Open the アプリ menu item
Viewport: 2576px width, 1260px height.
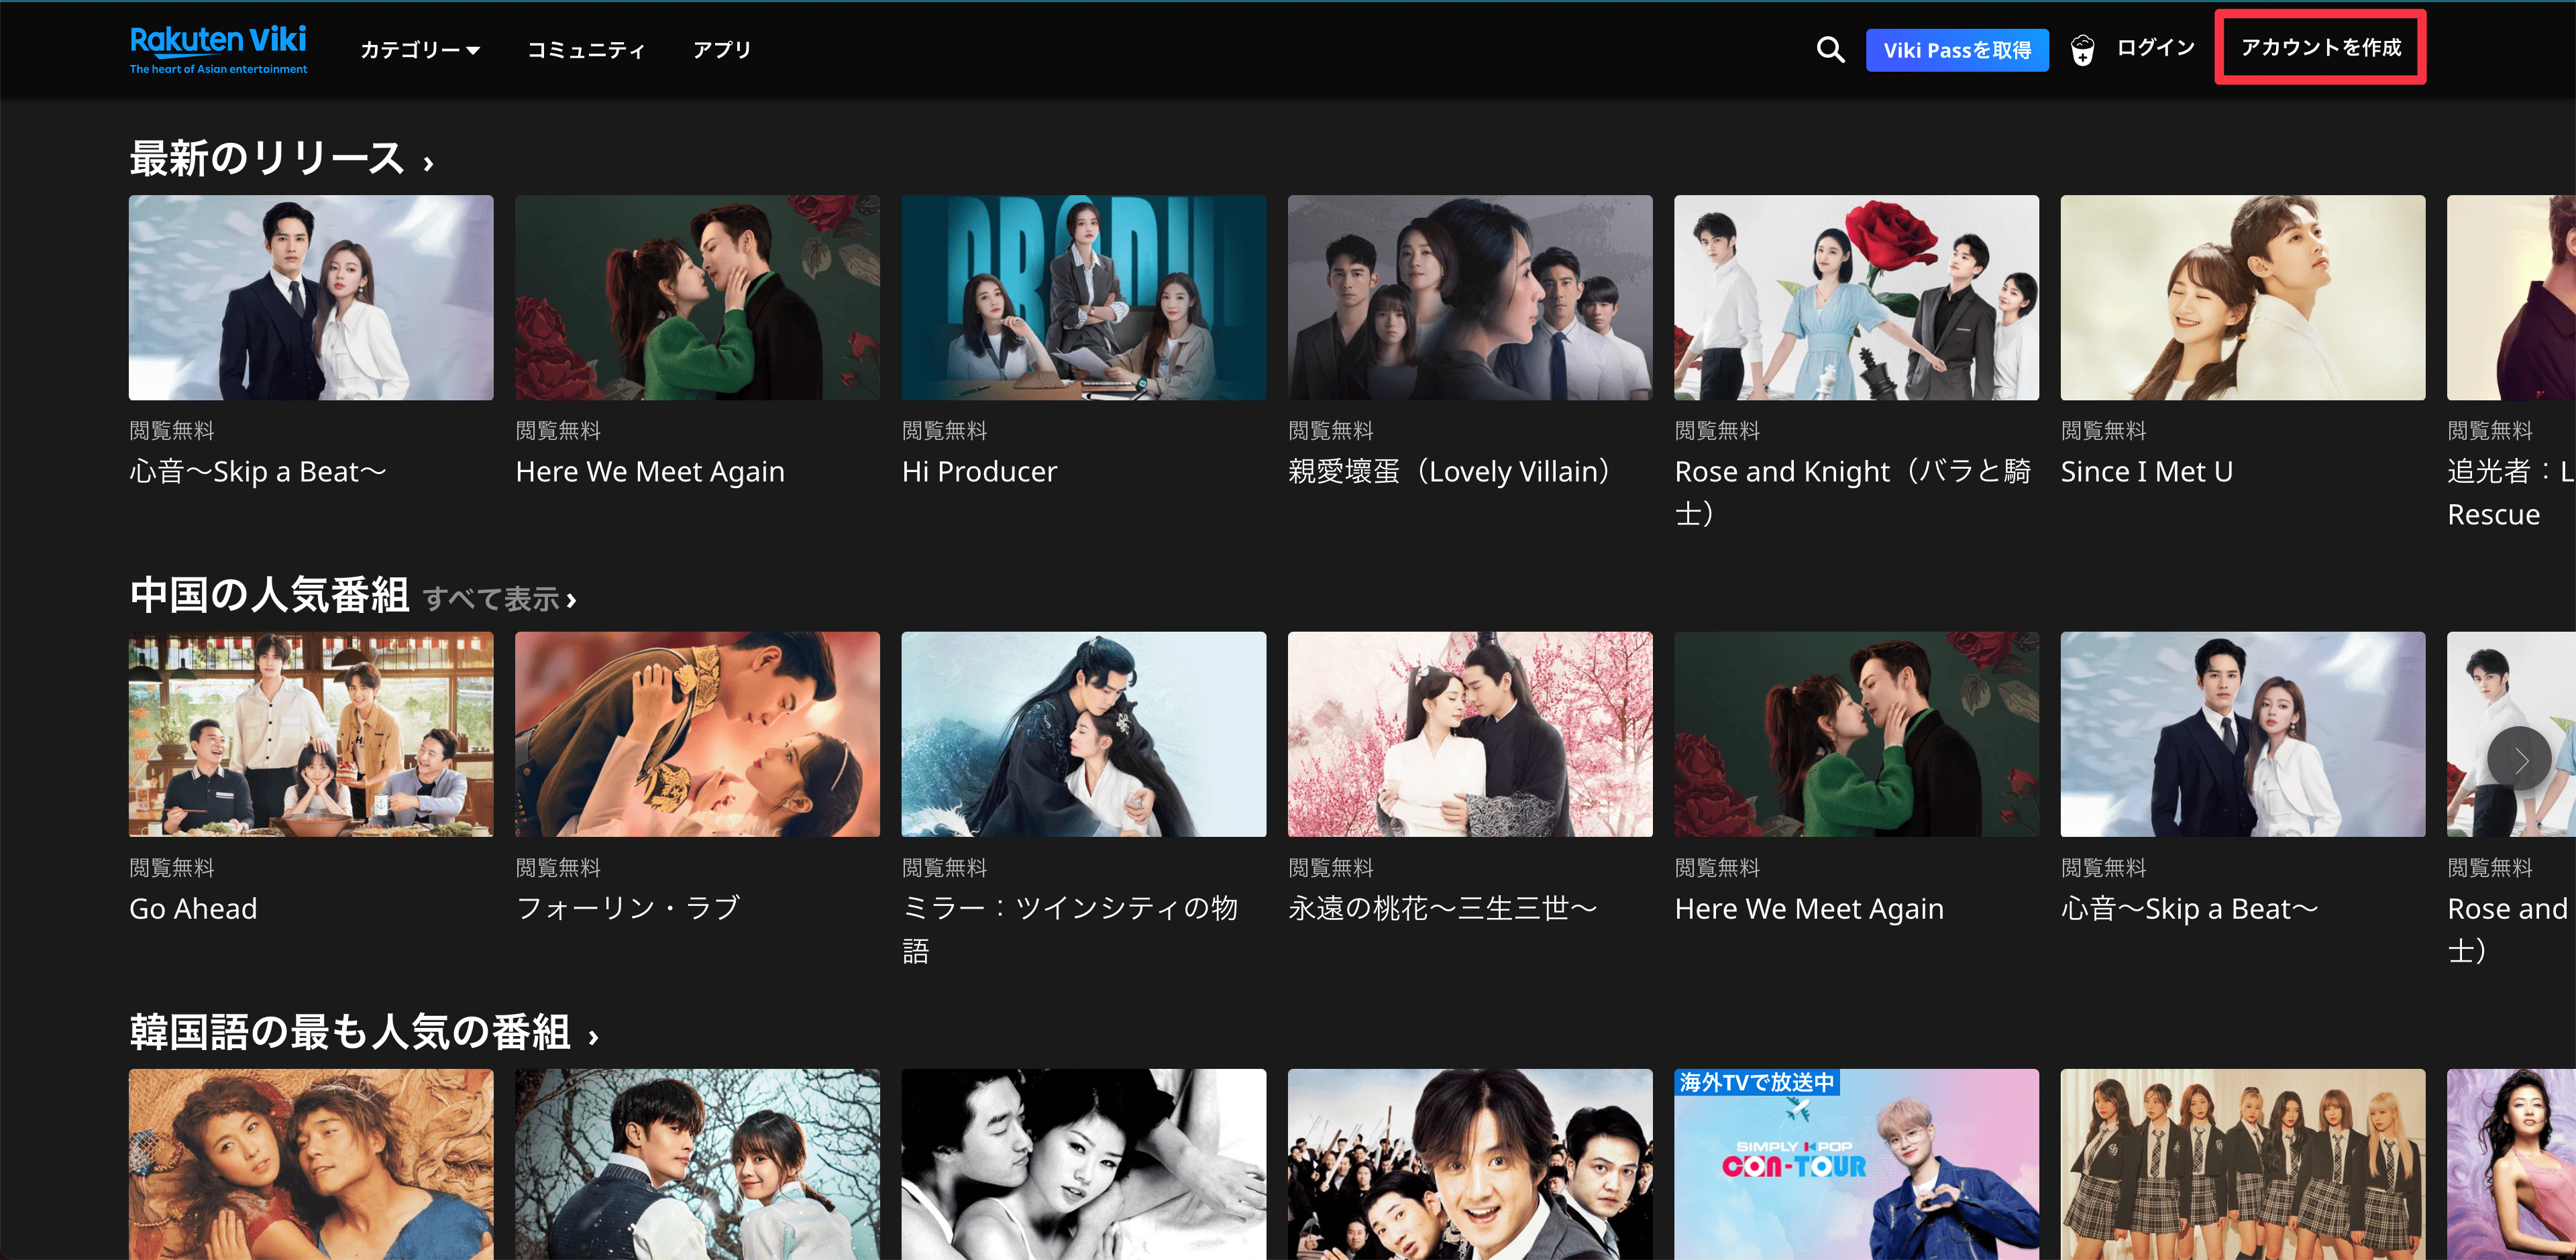pos(722,50)
